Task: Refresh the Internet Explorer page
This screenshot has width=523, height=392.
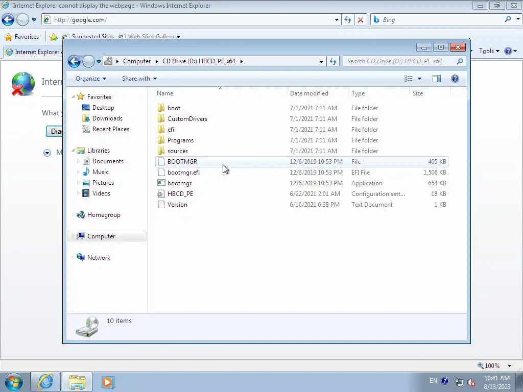Action: coord(348,20)
